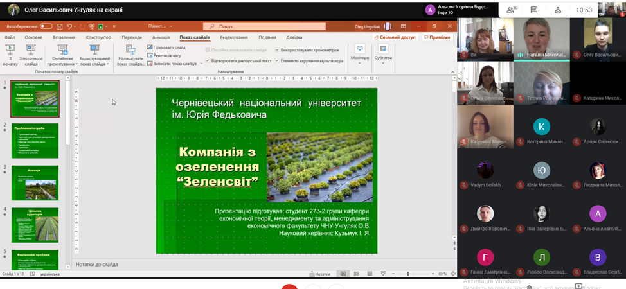Fit slide to window icon
Image resolution: width=626 pixels, height=289 pixels.
click(x=452, y=274)
